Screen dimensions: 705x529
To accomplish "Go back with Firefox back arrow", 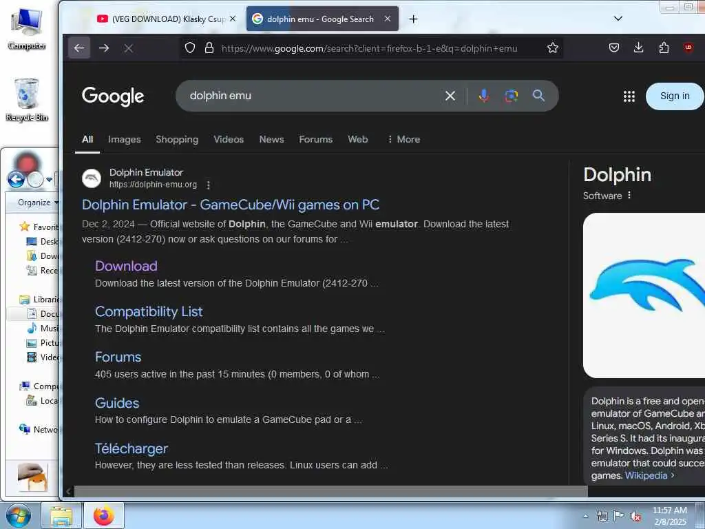I will [79, 48].
